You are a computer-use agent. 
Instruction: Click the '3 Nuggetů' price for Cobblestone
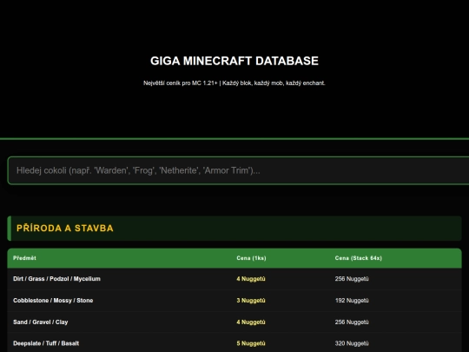pos(251,300)
